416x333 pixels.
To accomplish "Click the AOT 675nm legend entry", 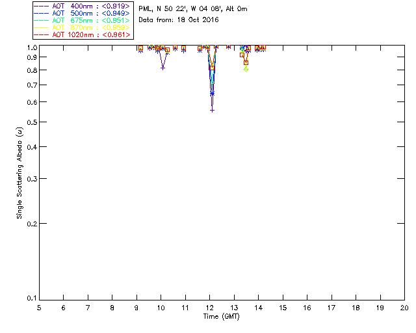I will tap(82, 20).
